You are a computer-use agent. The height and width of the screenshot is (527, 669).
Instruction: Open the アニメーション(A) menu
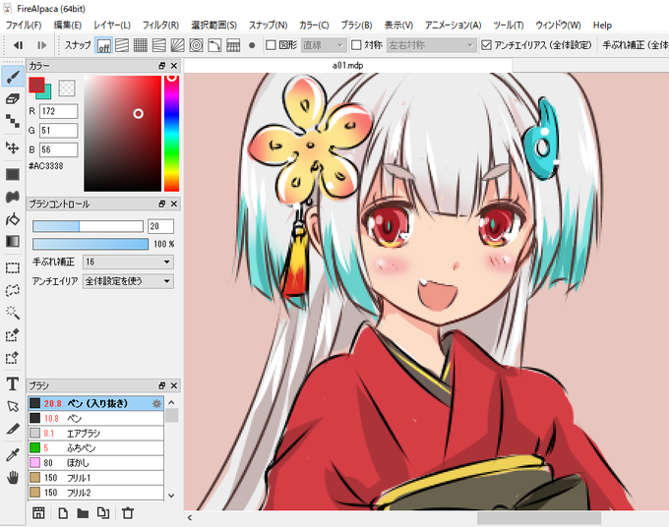tap(454, 26)
